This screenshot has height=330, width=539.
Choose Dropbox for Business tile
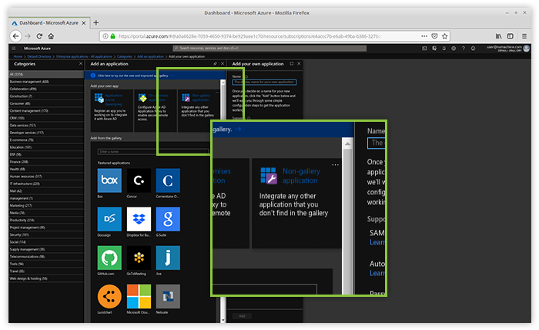(139, 219)
